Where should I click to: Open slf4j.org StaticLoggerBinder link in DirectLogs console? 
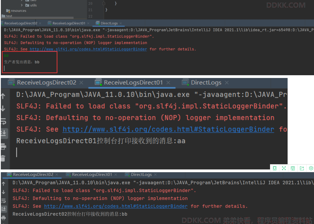click(88, 49)
